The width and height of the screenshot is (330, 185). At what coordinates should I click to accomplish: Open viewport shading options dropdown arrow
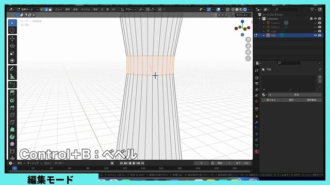(249, 9)
